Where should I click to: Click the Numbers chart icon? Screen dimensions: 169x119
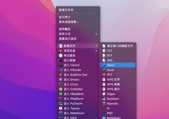104,99
